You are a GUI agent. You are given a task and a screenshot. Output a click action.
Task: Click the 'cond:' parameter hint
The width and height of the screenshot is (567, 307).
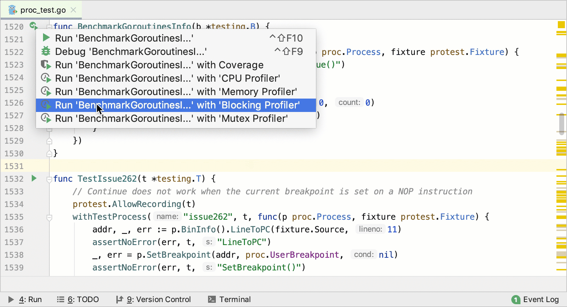pyautogui.click(x=364, y=255)
